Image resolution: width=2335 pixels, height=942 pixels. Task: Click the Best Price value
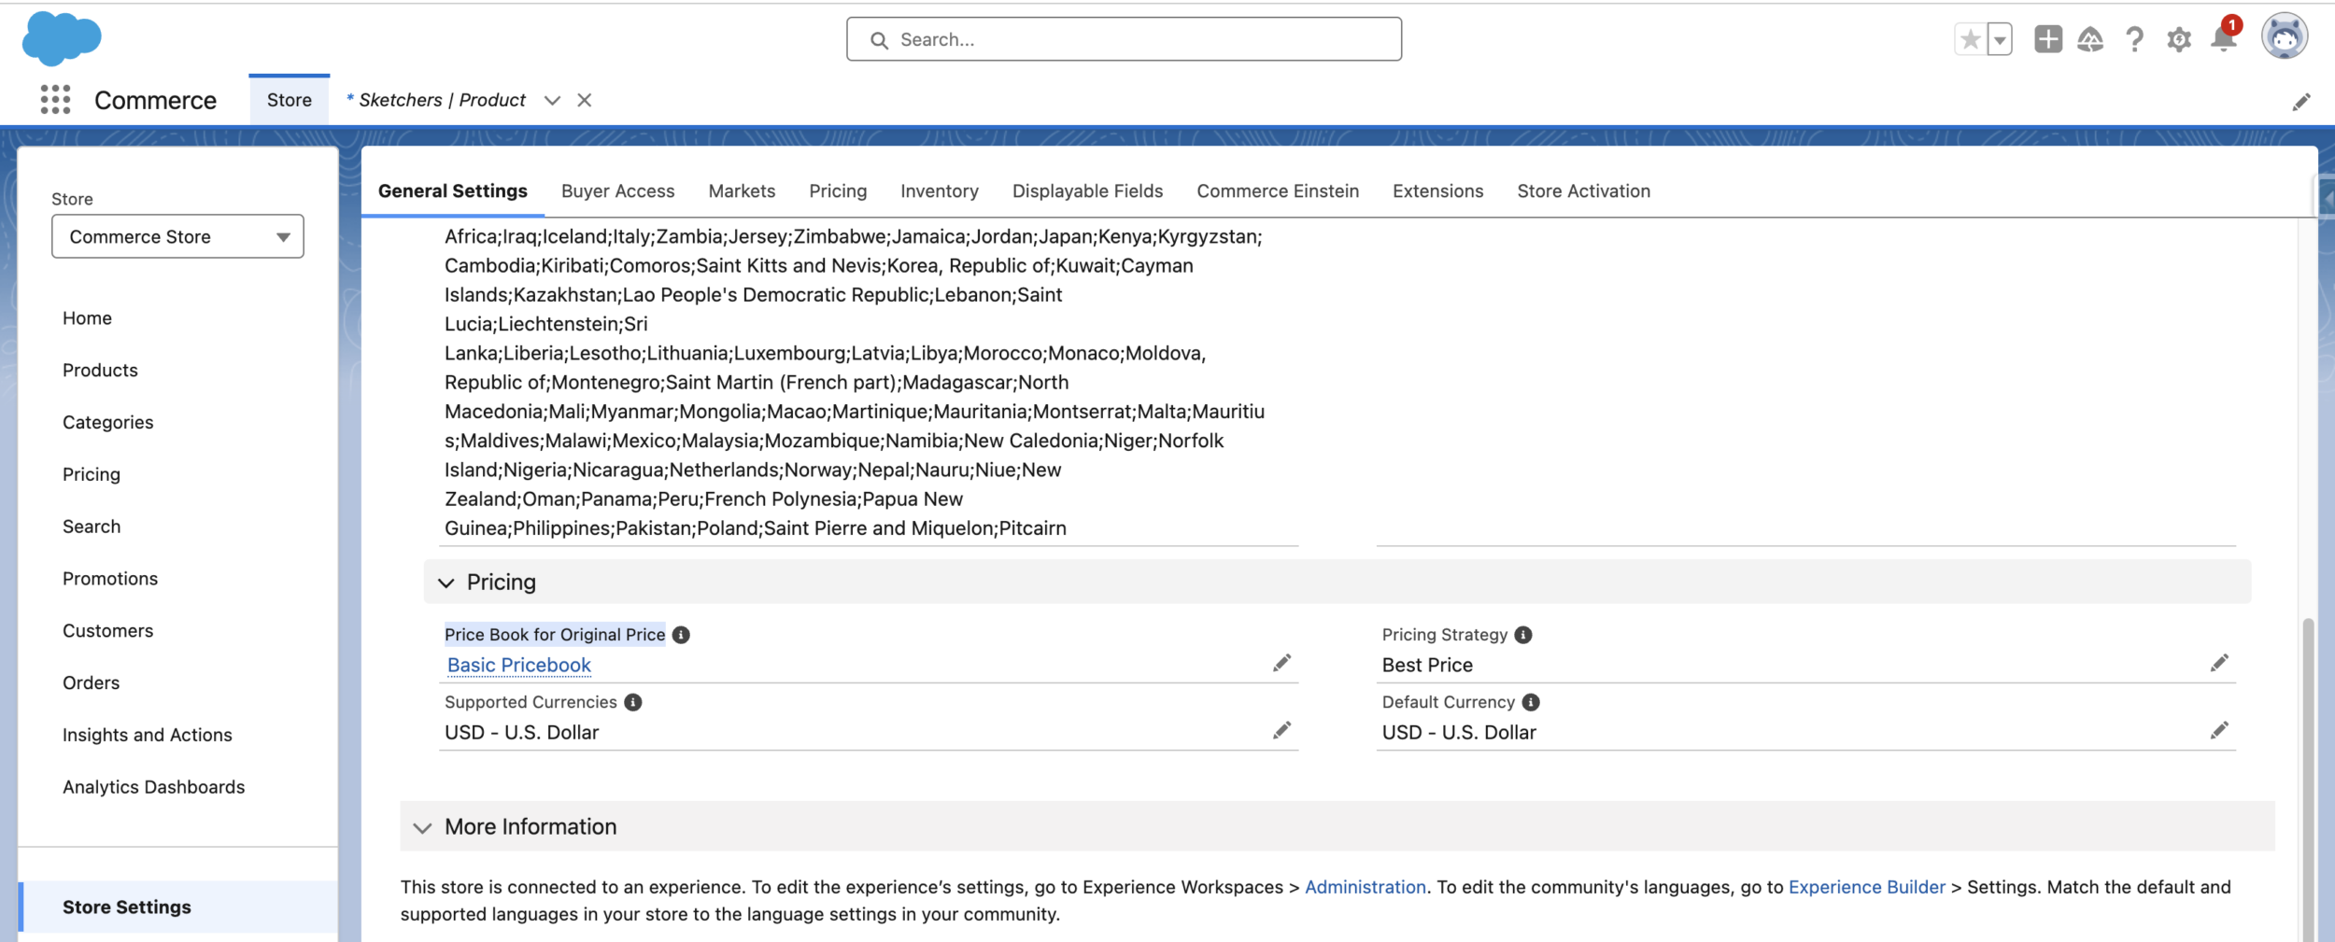[1427, 665]
